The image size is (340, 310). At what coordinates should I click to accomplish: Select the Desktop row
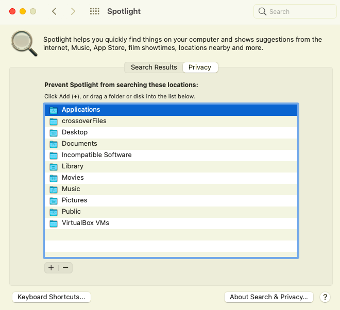[171, 133]
